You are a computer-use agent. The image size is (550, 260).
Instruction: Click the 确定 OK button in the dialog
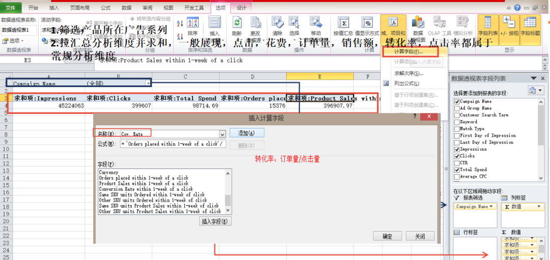coord(387,236)
